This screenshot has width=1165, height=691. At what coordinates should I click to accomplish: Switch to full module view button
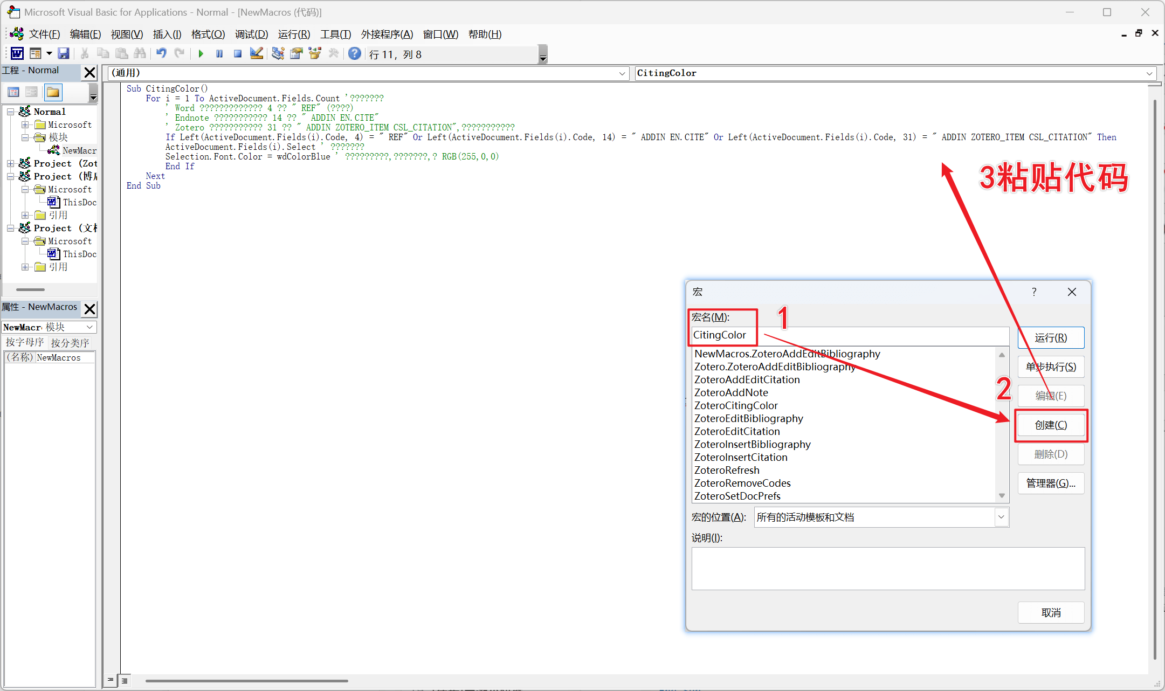(125, 680)
